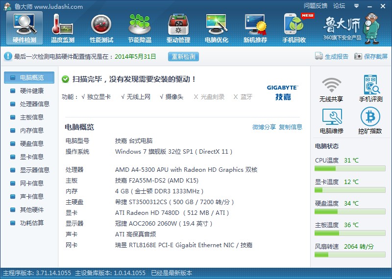Click the ATI Radeon HD 7480D value

click(x=172, y=213)
